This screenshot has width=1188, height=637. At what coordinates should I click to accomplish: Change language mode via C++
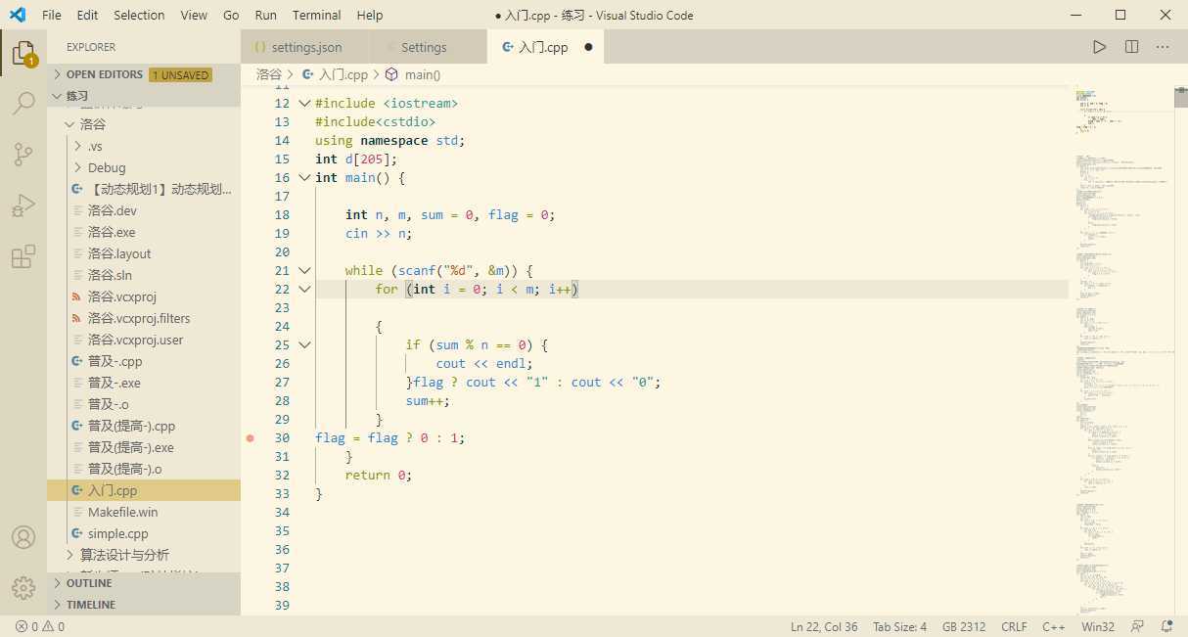pyautogui.click(x=1054, y=626)
